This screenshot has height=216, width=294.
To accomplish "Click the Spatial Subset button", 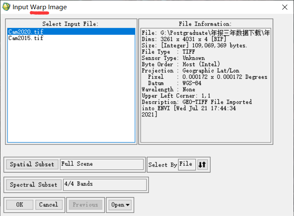I will coord(32,165).
